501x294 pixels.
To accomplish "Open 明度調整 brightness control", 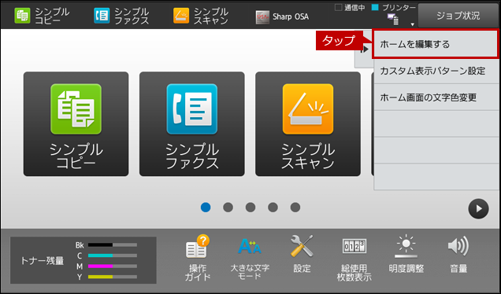I will click(x=406, y=254).
